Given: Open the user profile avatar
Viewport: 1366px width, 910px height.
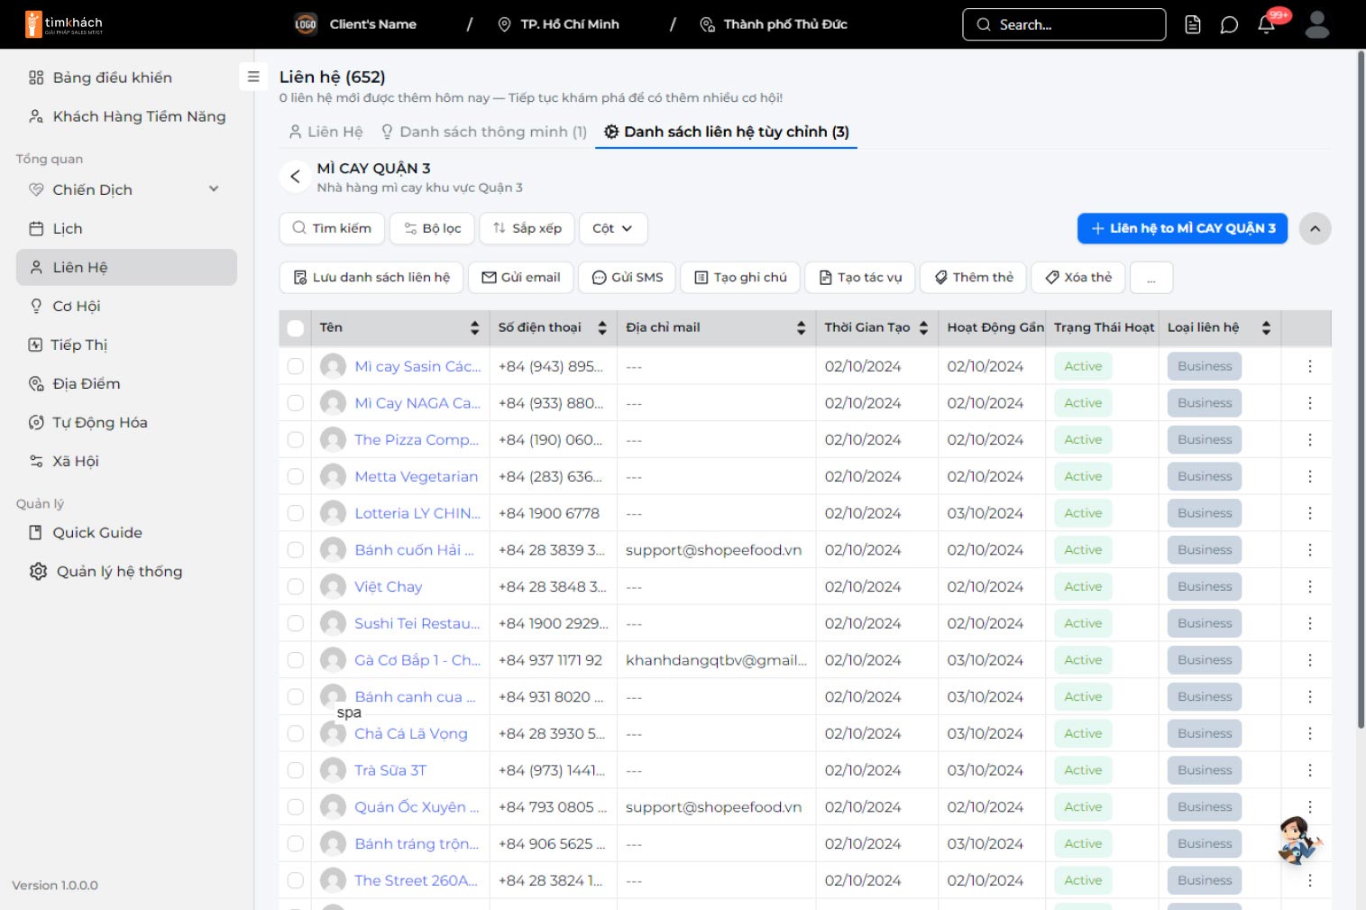Looking at the screenshot, I should (1317, 24).
